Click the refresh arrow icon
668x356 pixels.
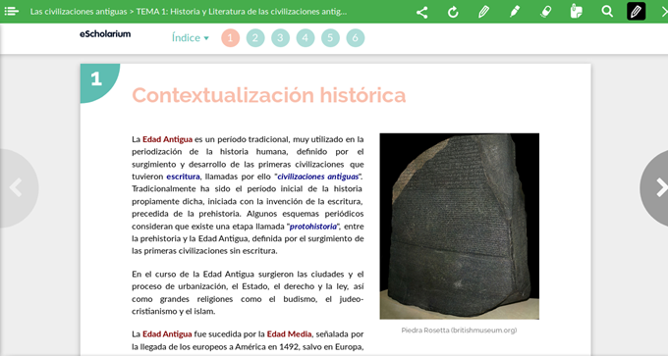click(453, 12)
